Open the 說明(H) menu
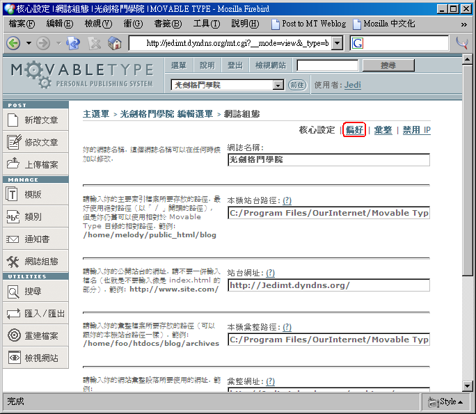The height and width of the screenshot is (414, 476). pyautogui.click(x=245, y=24)
